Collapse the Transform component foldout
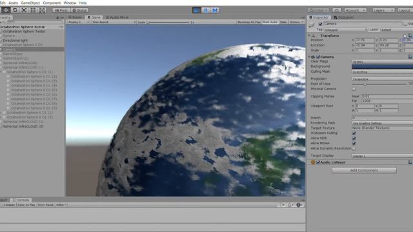 (309, 35)
